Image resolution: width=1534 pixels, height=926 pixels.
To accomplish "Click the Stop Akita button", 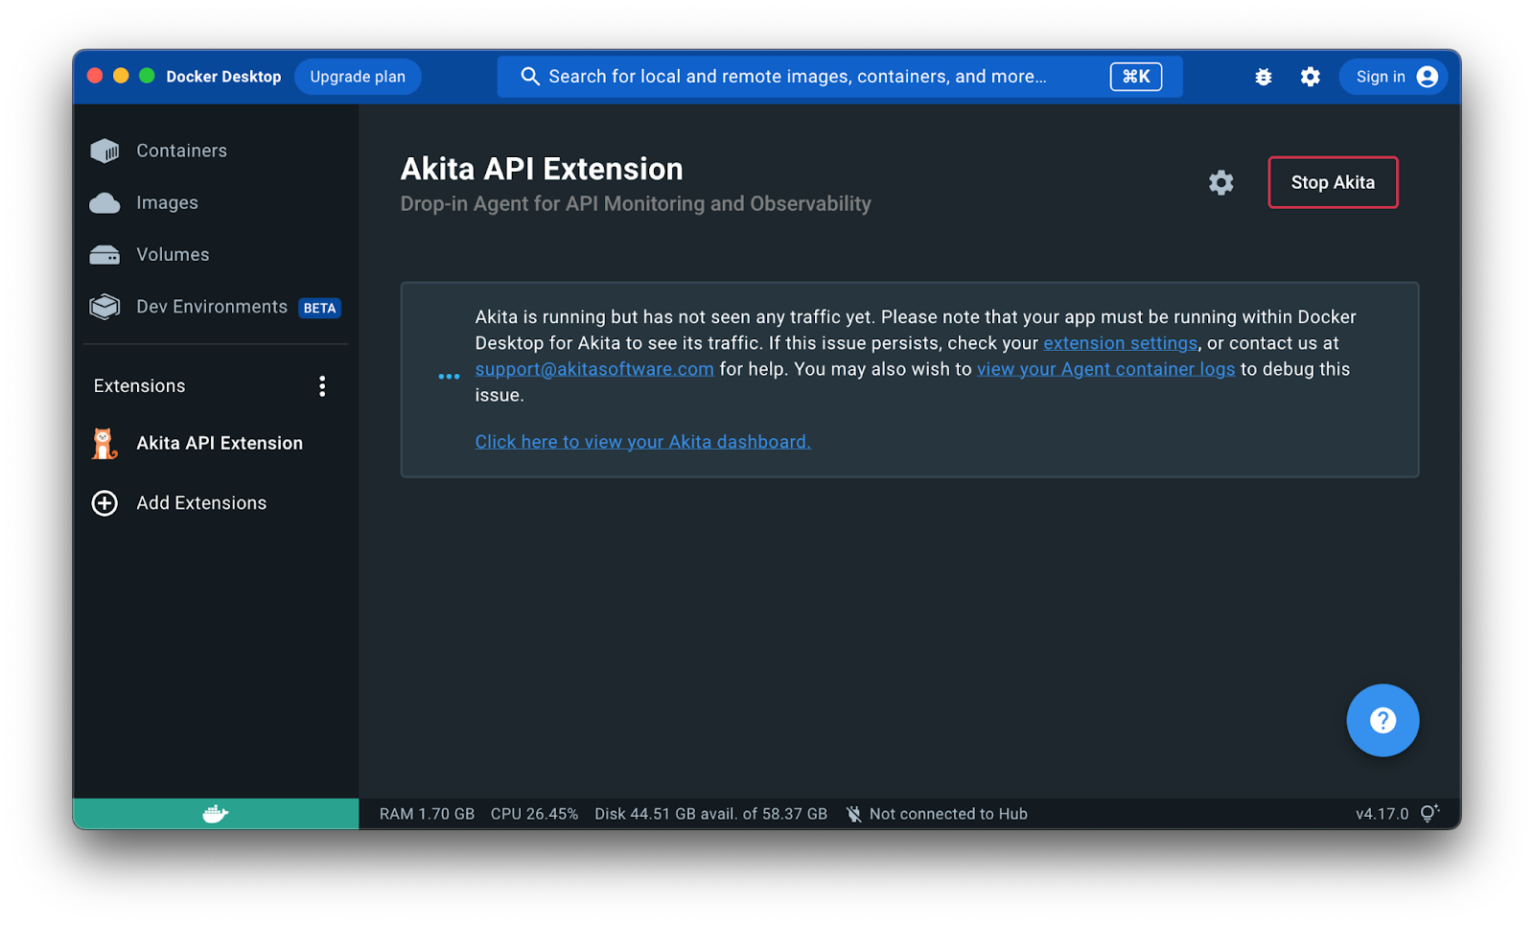I will 1333,182.
